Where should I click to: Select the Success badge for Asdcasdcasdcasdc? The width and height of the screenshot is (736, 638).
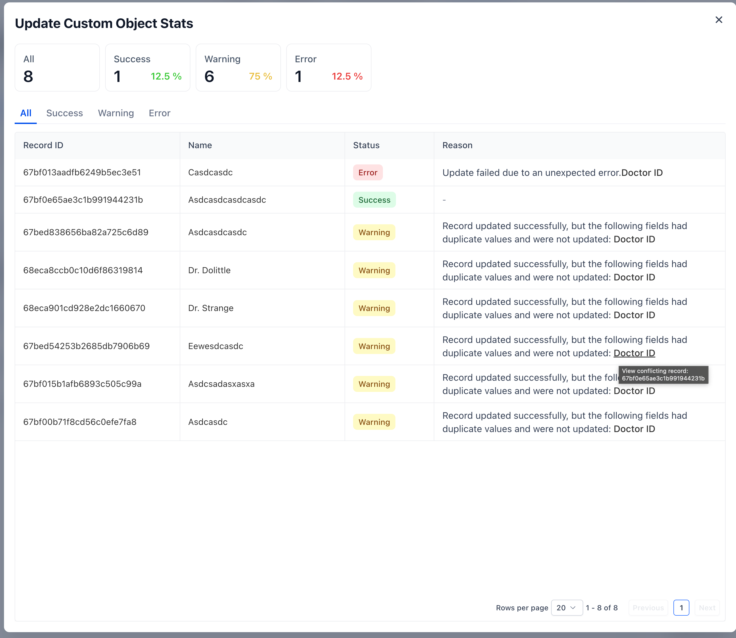click(374, 200)
